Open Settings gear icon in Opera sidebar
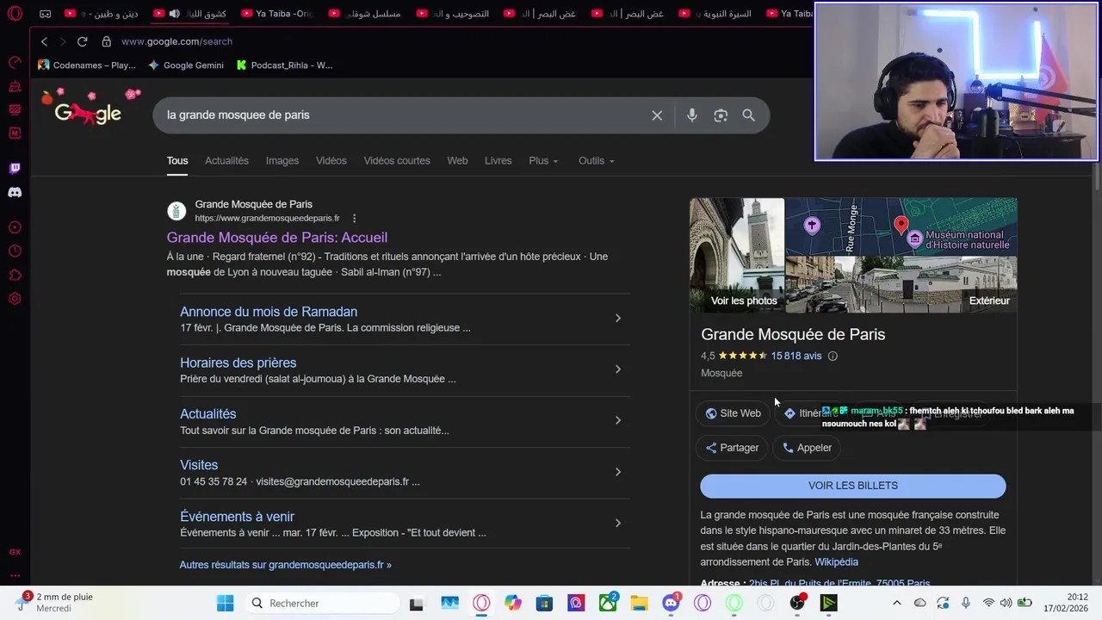This screenshot has height=620, width=1102. tap(15, 299)
